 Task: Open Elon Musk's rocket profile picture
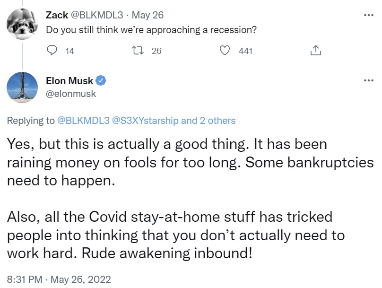[22, 87]
